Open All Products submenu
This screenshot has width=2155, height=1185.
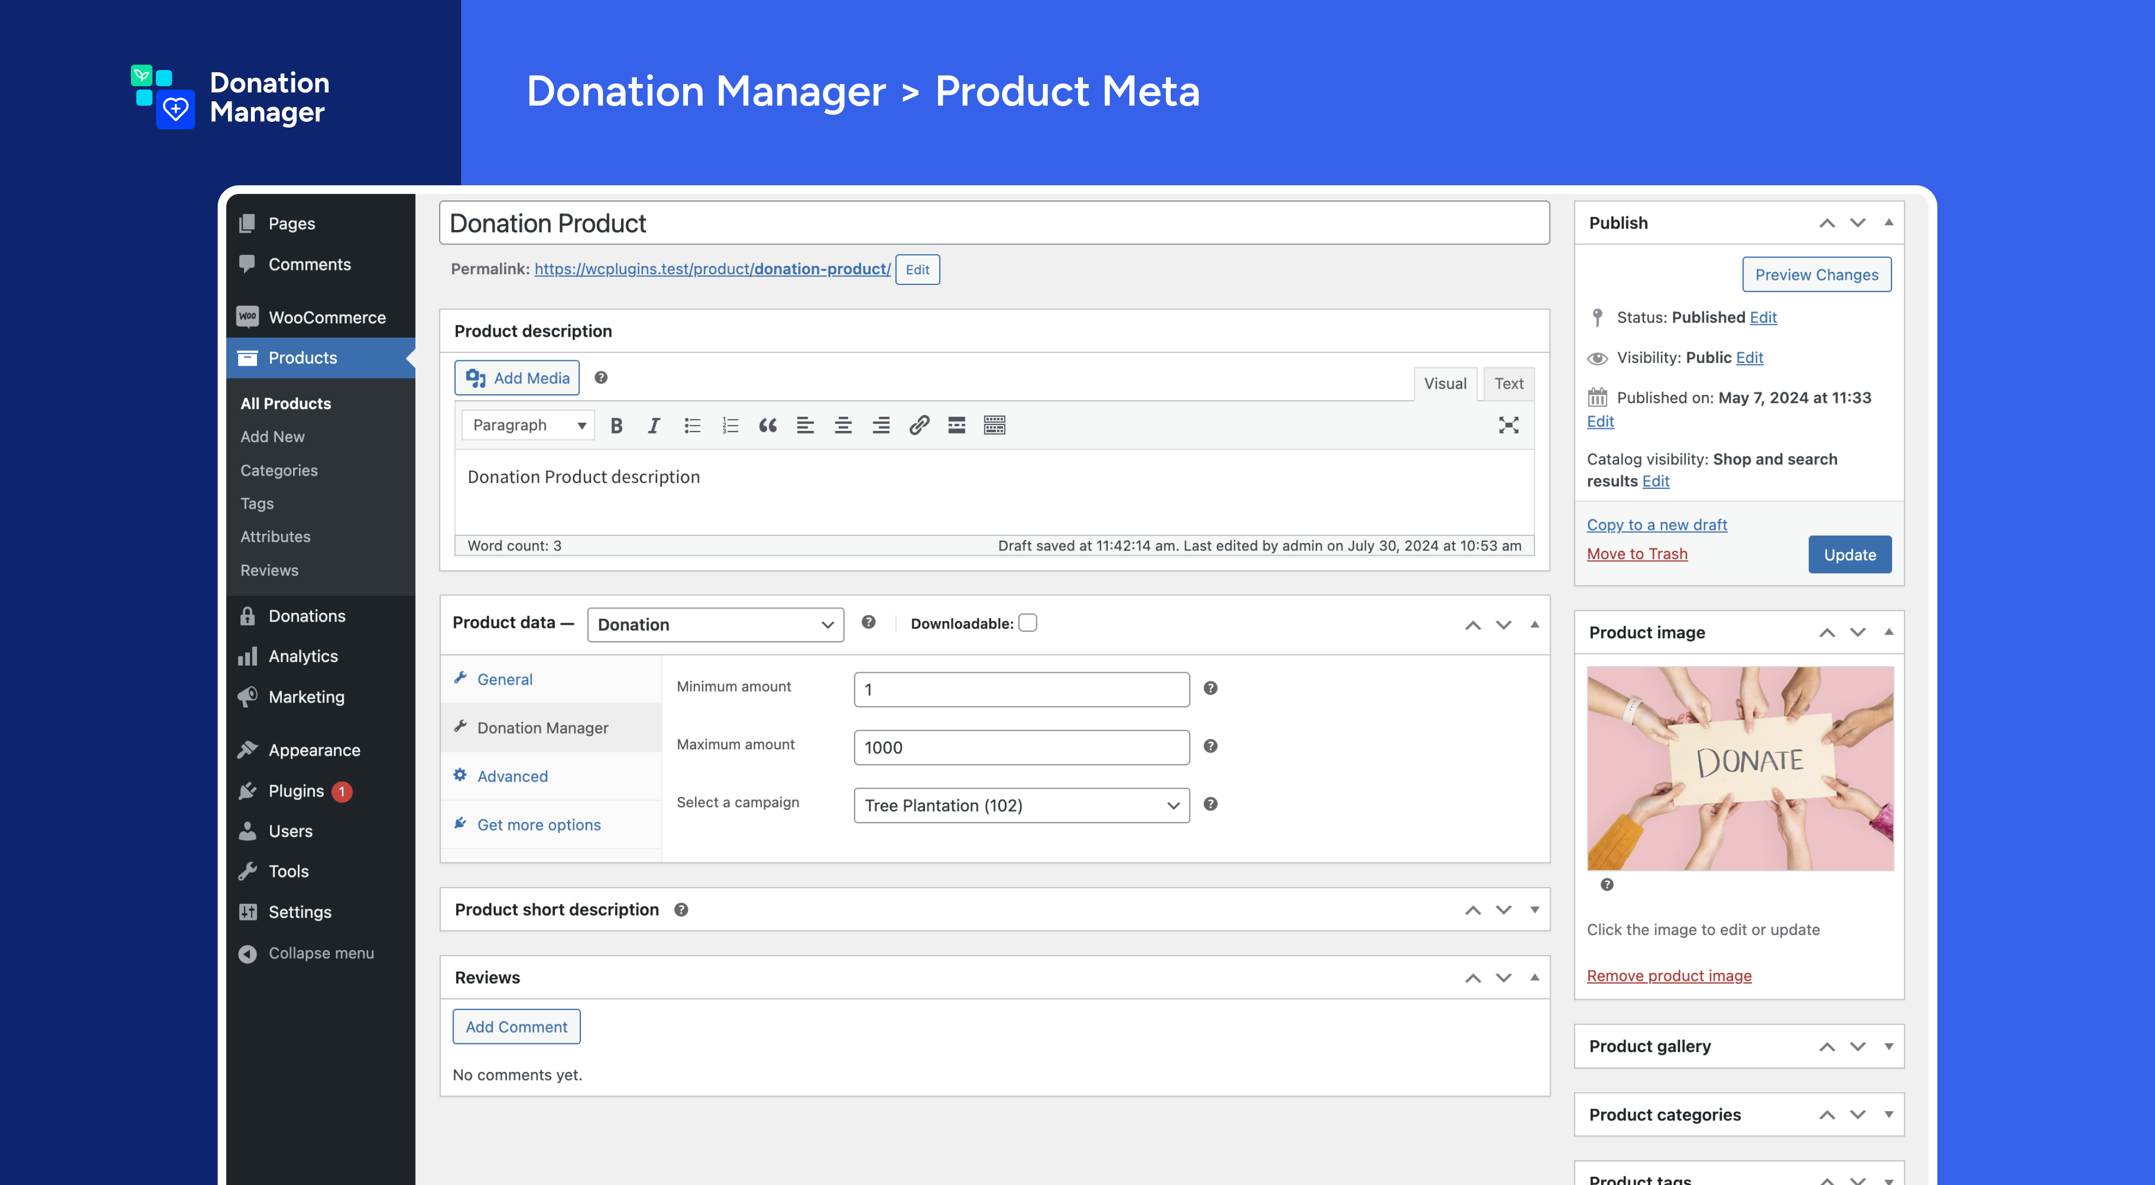pos(286,403)
